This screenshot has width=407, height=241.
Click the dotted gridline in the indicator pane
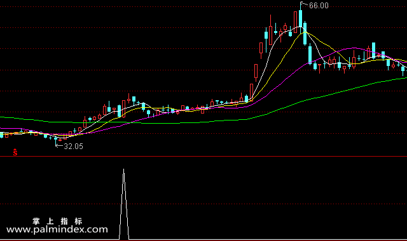click(203, 204)
